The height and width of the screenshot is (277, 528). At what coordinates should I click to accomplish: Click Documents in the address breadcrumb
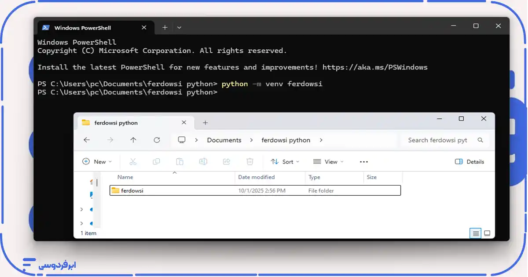click(224, 140)
